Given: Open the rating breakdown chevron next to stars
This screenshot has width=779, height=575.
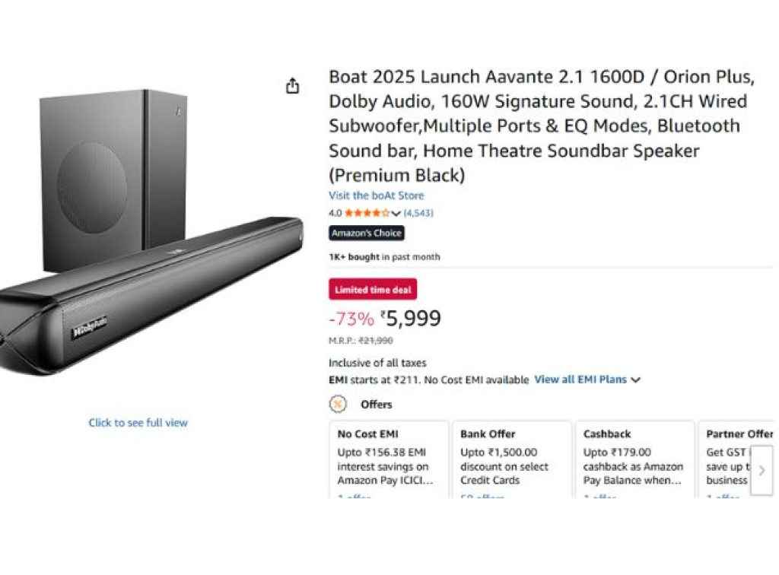Looking at the screenshot, I should coord(396,214).
